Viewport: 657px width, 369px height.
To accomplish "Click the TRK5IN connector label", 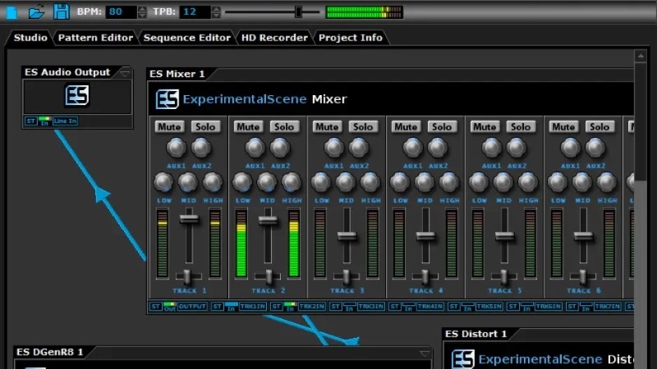I will 489,306.
